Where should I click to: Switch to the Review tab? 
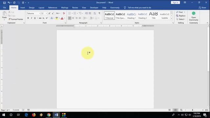(x=75, y=8)
